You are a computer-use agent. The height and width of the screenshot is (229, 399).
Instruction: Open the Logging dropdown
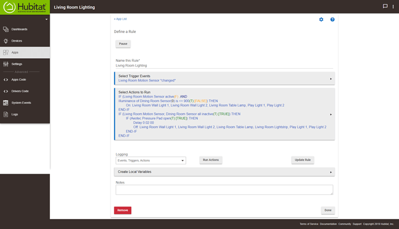151,160
